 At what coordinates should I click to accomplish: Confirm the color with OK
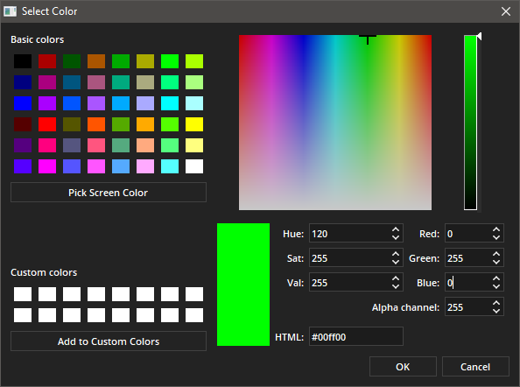point(403,367)
